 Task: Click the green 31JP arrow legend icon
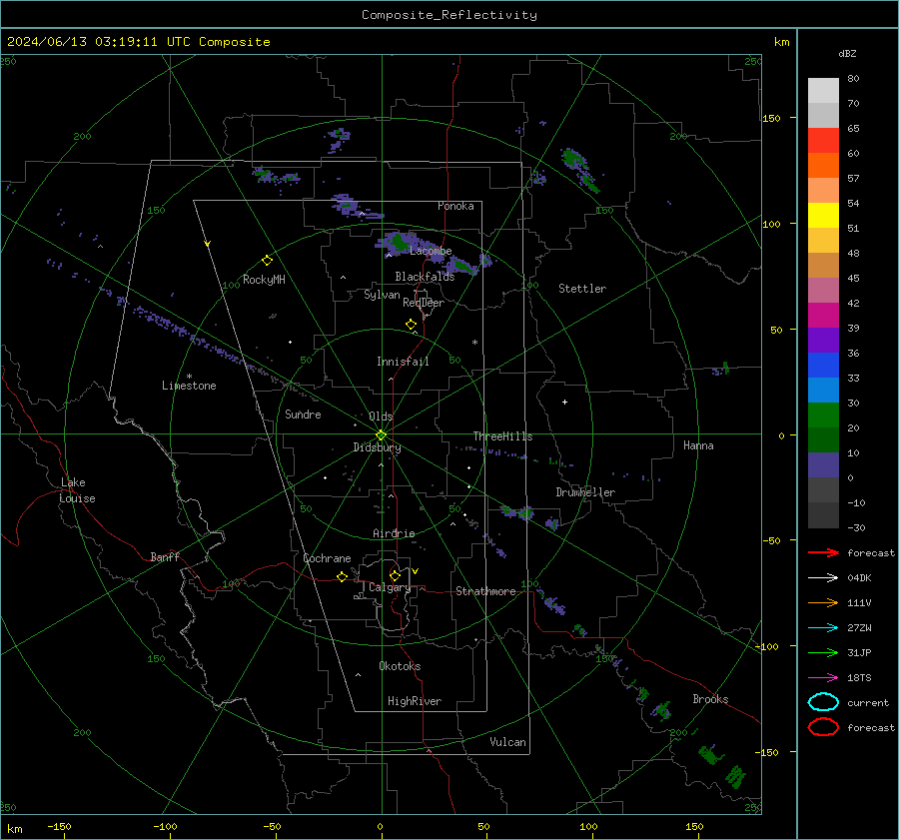click(823, 652)
